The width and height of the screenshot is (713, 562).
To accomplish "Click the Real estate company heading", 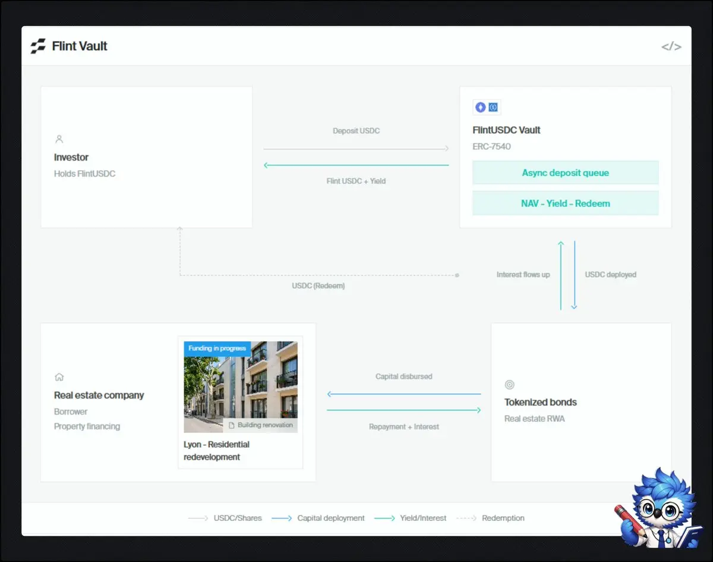I will [99, 395].
